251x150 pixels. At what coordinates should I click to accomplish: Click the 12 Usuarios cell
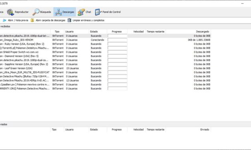[x=72, y=81]
